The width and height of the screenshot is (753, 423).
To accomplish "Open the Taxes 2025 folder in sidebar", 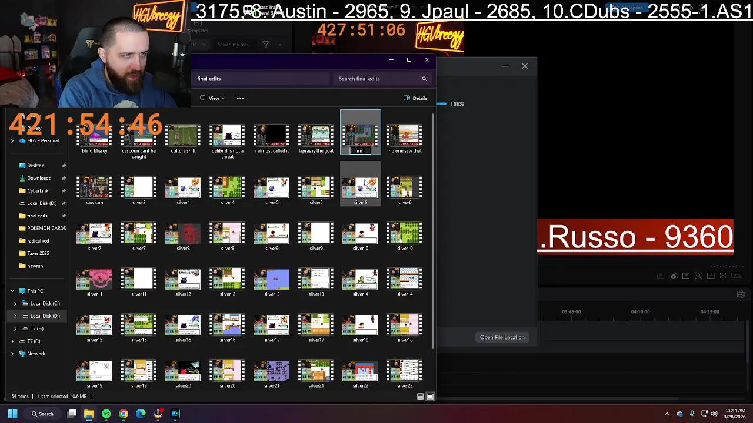I will [x=38, y=253].
